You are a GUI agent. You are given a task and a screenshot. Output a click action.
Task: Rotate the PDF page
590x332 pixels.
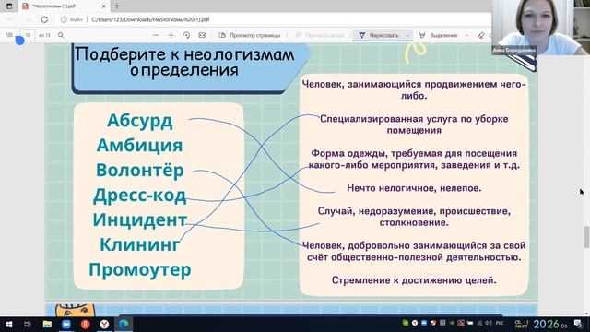point(186,35)
